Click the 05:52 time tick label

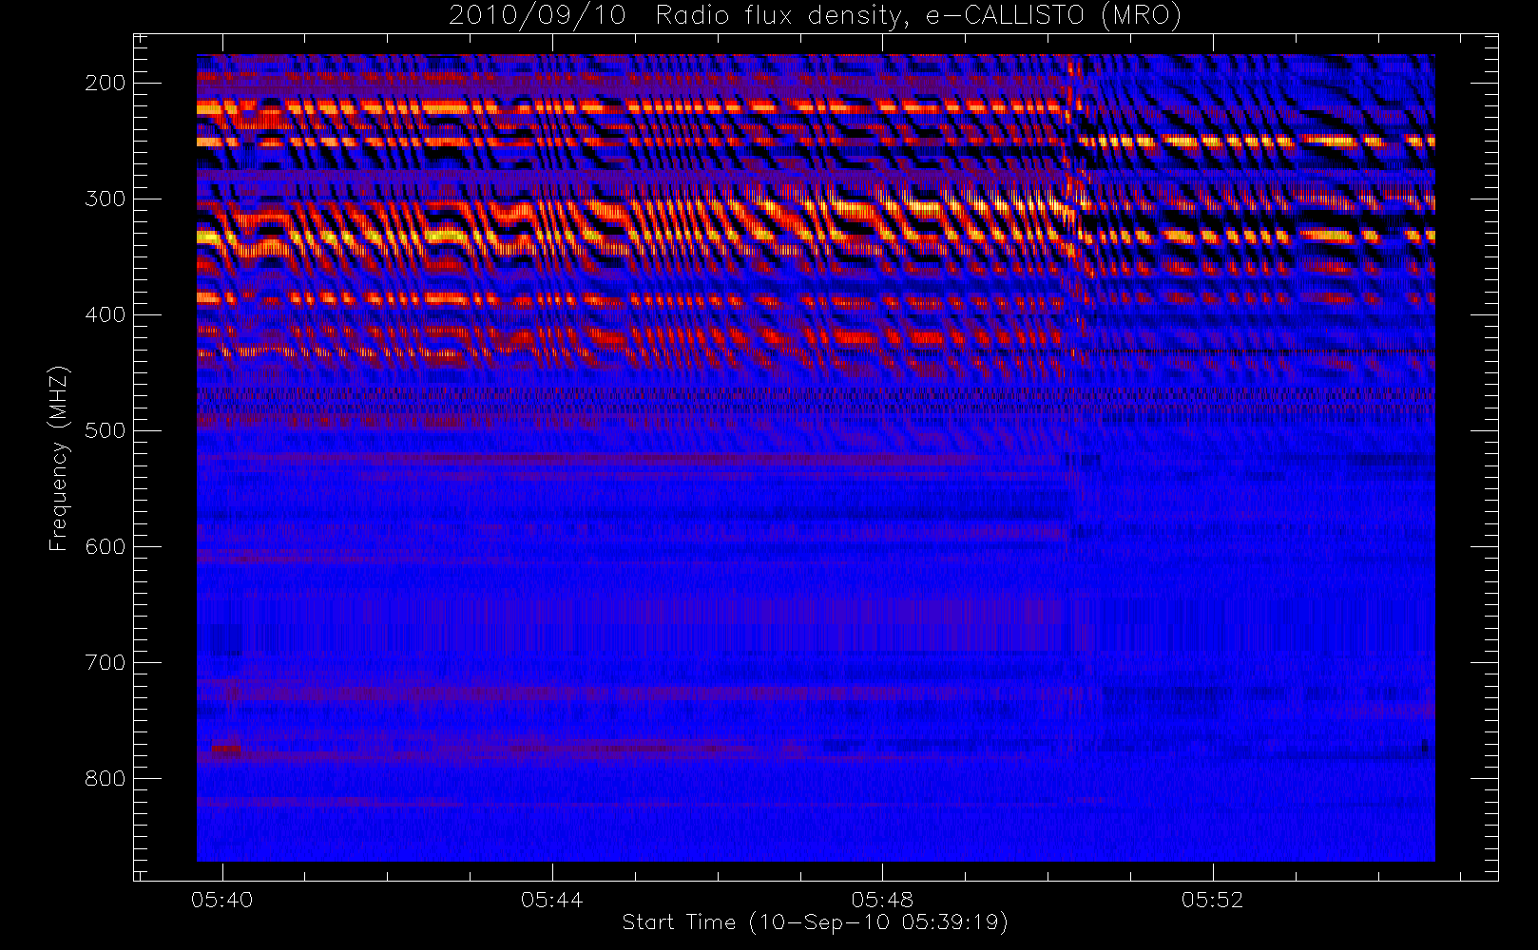point(1212,900)
